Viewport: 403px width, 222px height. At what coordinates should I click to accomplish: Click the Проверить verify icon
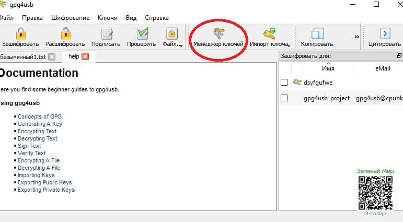142,34
